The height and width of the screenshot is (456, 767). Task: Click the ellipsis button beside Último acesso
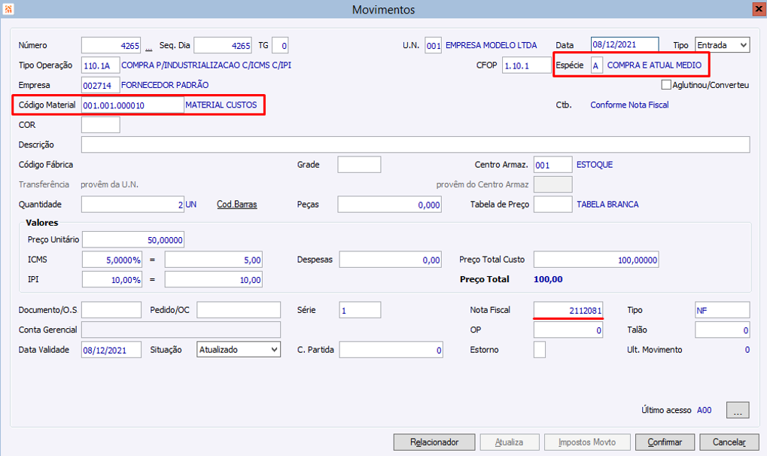pos(738,410)
